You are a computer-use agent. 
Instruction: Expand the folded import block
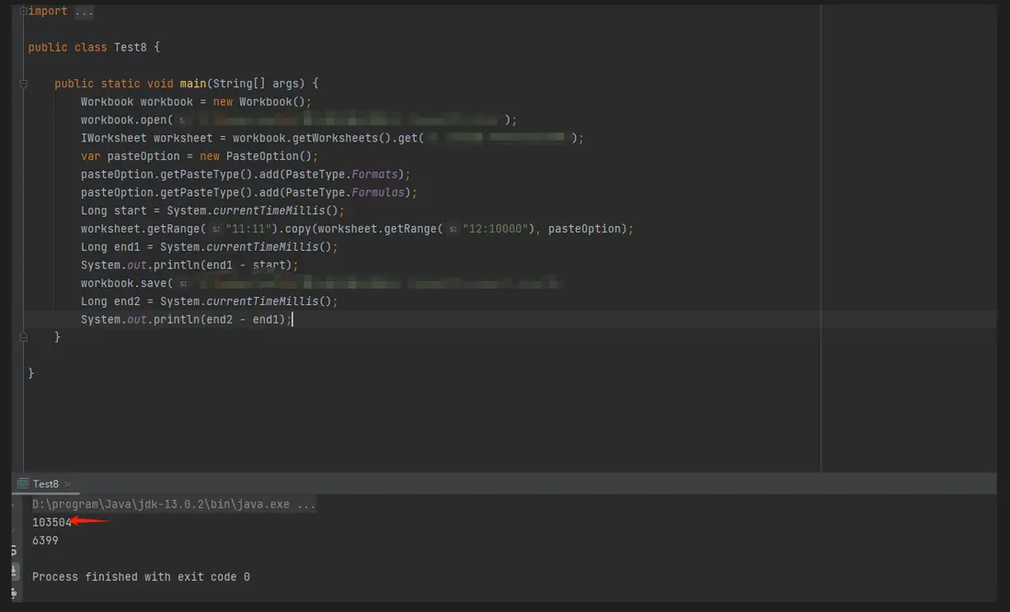(x=23, y=11)
